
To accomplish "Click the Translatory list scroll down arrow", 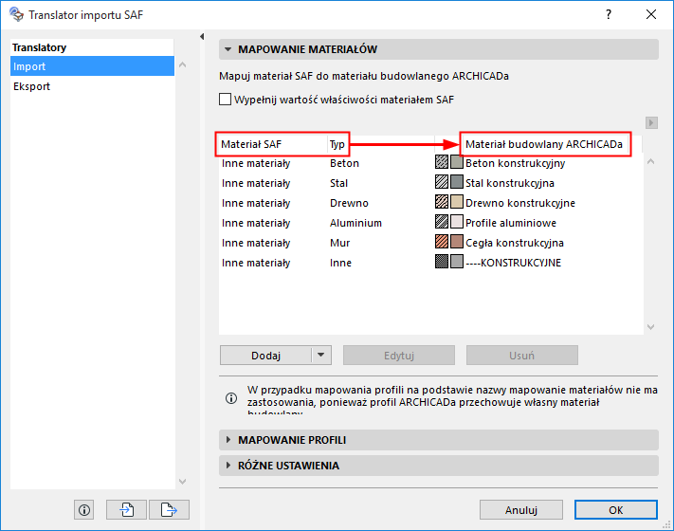I will pos(182,482).
